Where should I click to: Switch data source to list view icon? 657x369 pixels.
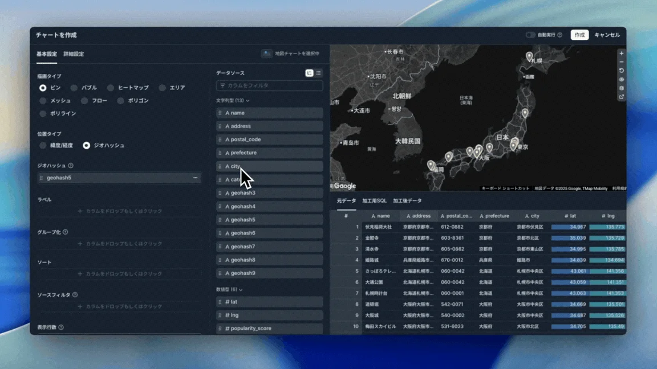point(318,73)
